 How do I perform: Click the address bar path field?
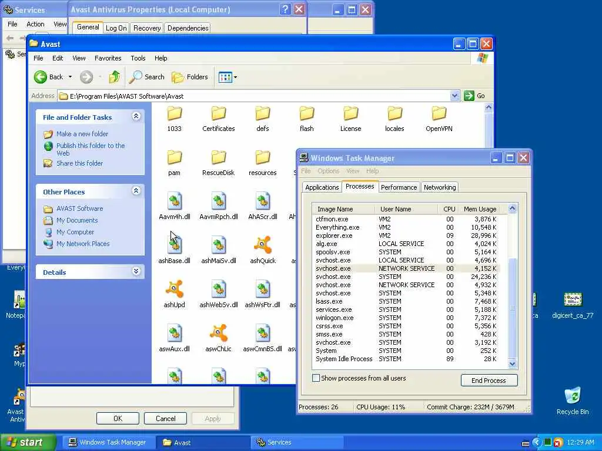tap(253, 96)
